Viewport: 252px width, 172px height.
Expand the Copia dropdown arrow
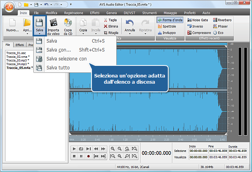tap(83, 34)
